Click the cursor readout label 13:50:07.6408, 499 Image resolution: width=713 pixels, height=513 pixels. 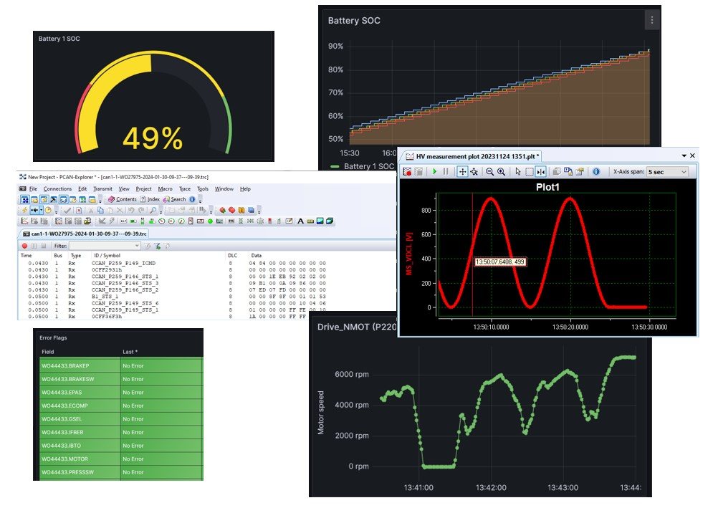[x=499, y=262]
